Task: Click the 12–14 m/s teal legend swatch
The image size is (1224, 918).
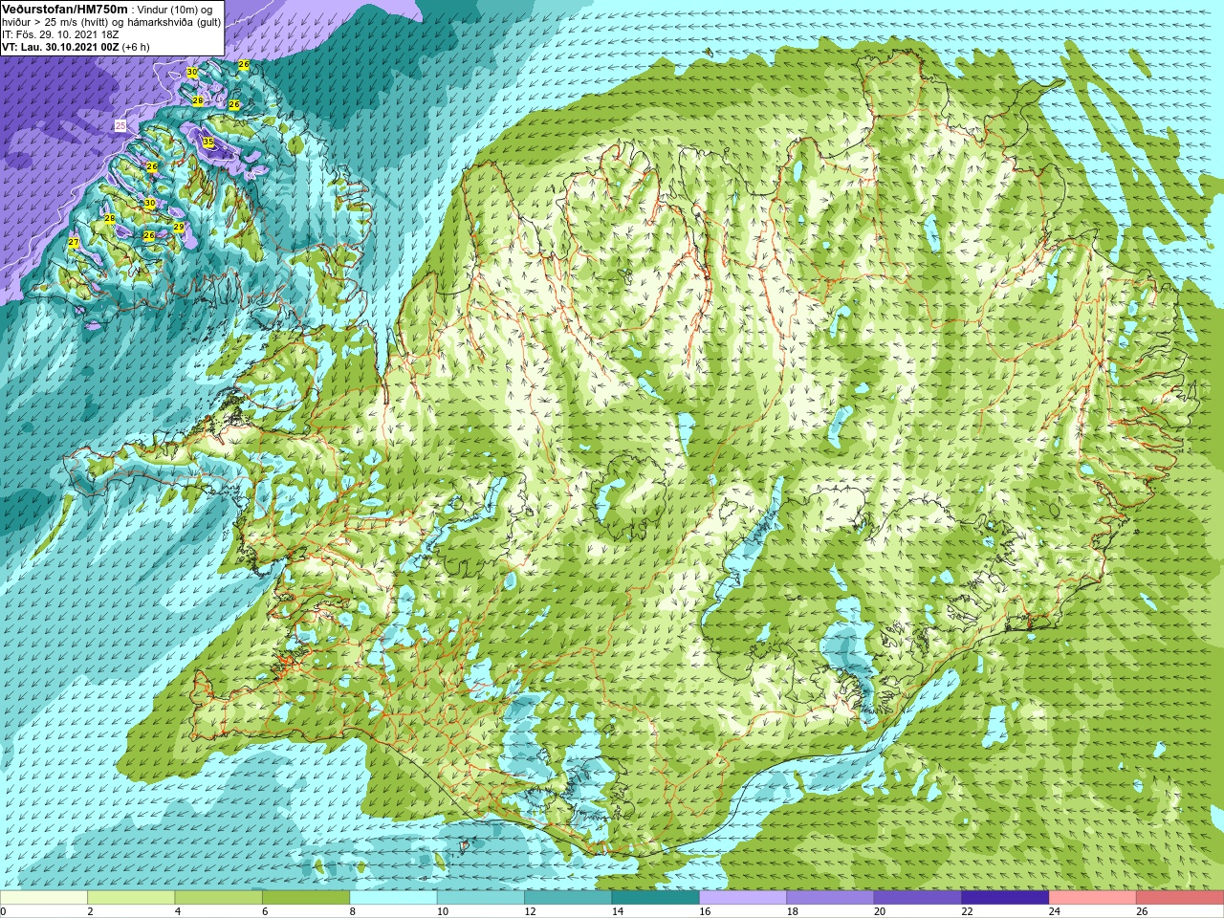Action: click(x=568, y=898)
